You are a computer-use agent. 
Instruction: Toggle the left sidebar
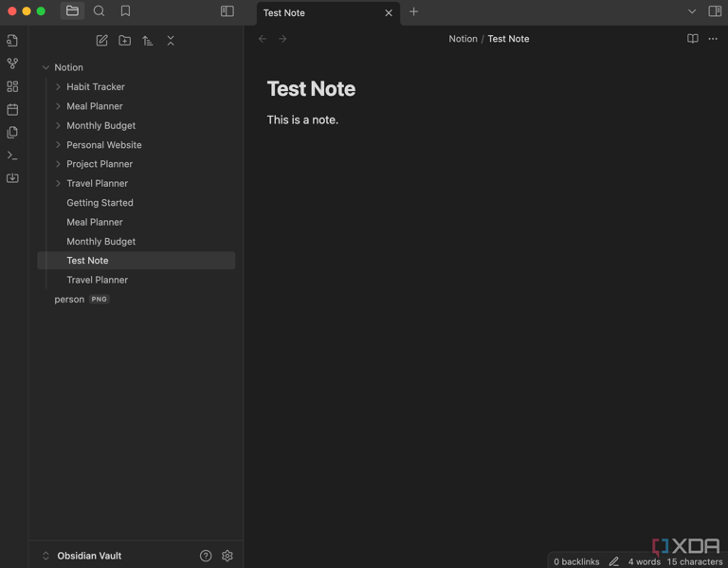click(x=227, y=11)
